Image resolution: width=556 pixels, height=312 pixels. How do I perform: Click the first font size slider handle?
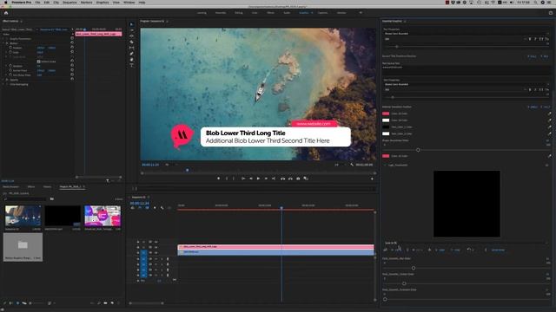pos(397,46)
